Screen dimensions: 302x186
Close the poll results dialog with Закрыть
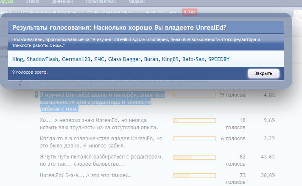point(263,73)
